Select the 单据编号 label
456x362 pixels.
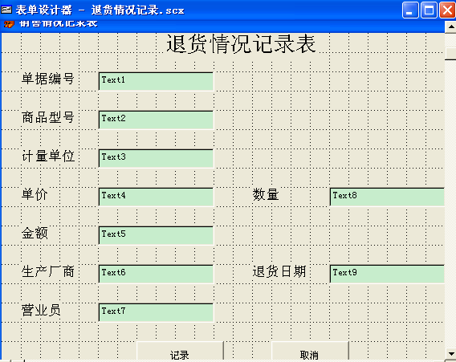[48, 79]
